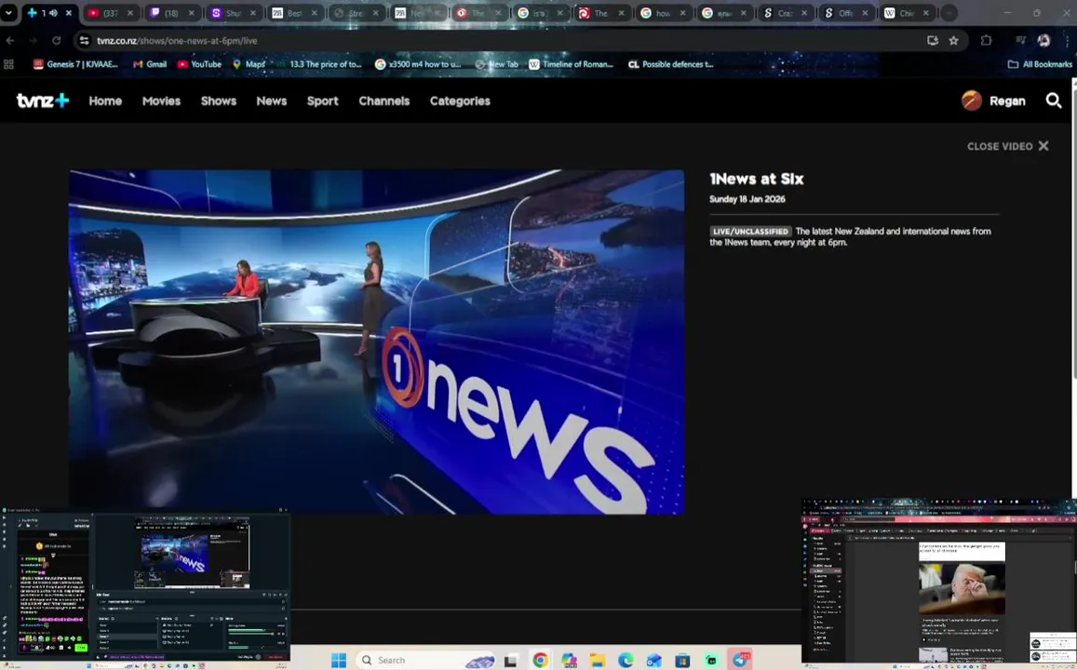Open the Regan profile avatar
Screen dimensions: 1077x670
[x=971, y=100]
